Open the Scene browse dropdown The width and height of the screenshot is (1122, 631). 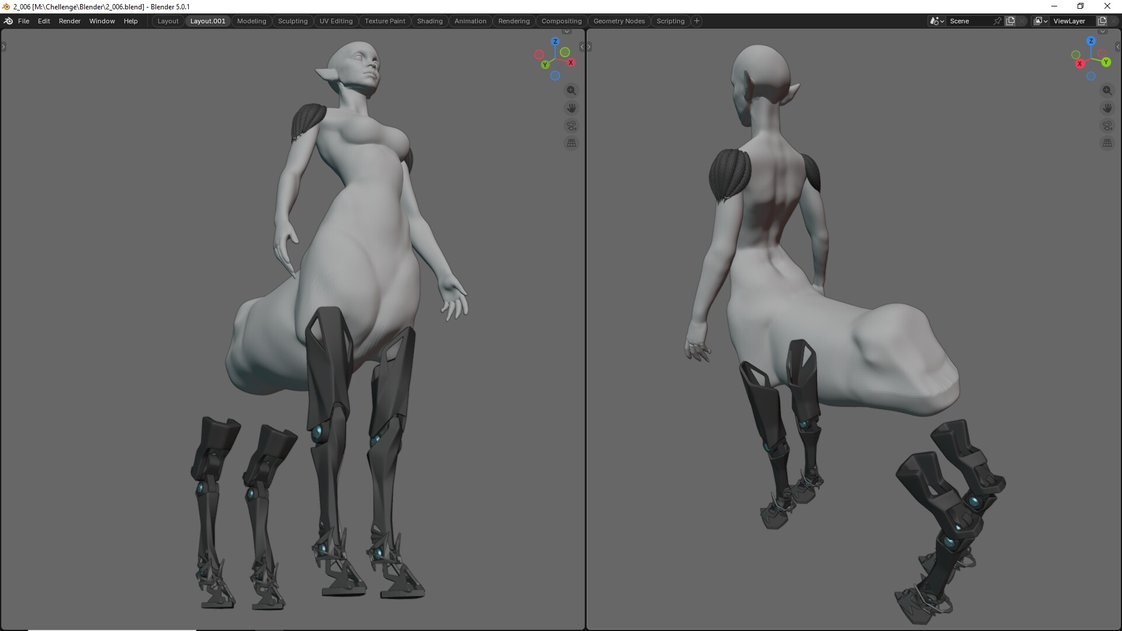[x=937, y=21]
